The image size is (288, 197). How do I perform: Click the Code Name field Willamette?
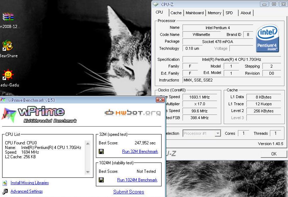201,34
